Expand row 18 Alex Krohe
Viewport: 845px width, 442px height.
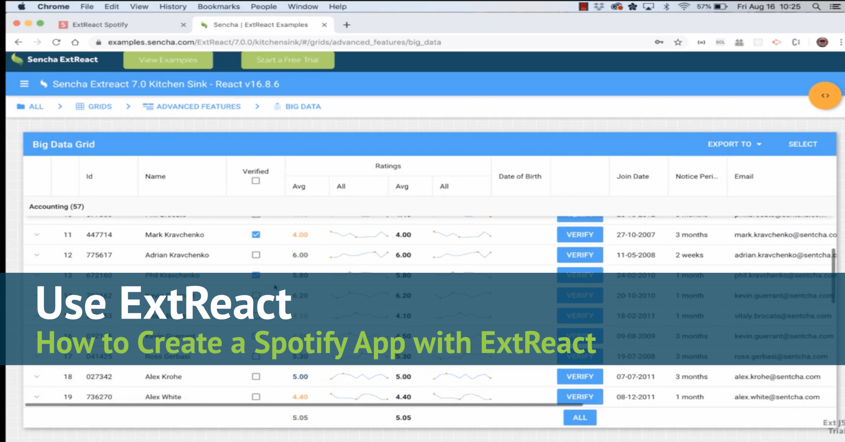tap(37, 376)
